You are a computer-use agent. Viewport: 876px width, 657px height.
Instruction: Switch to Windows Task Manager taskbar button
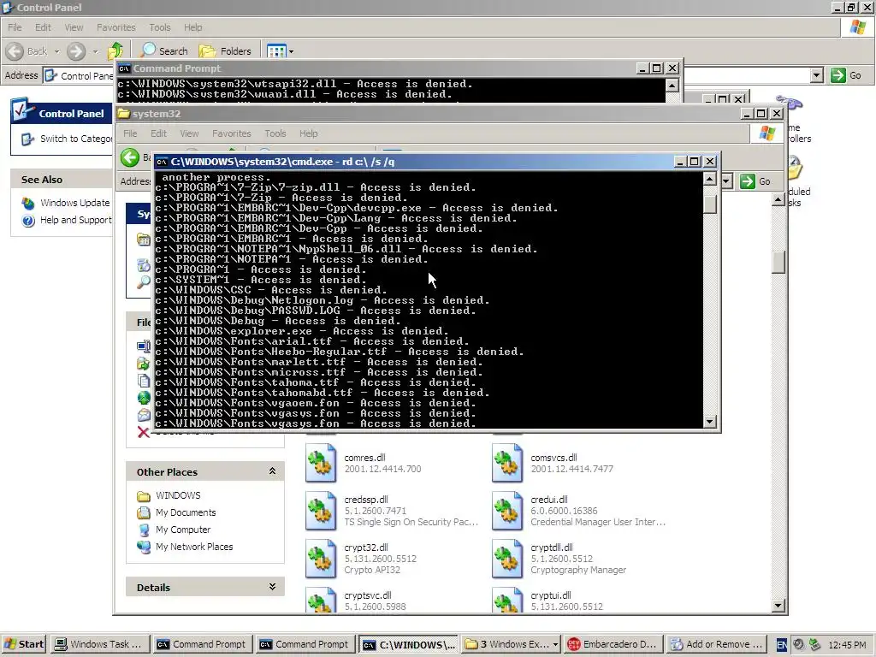click(101, 644)
